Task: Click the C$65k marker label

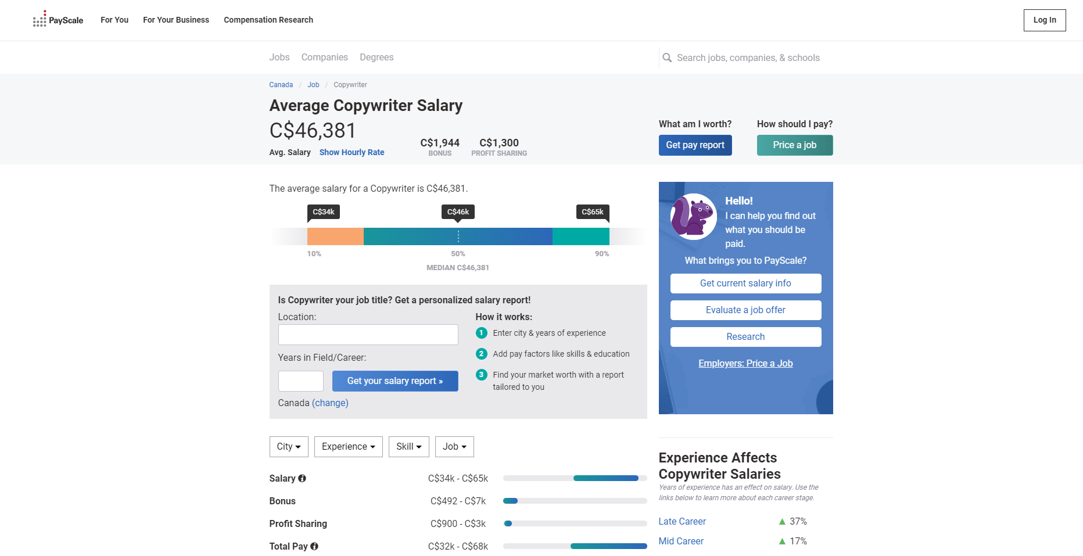Action: (593, 212)
